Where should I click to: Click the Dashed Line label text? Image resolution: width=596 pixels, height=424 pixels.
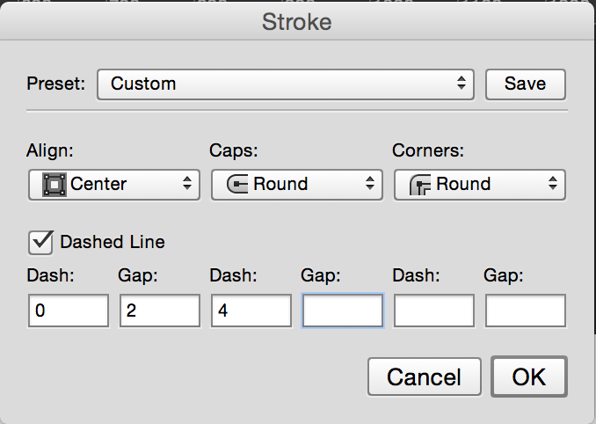point(113,242)
